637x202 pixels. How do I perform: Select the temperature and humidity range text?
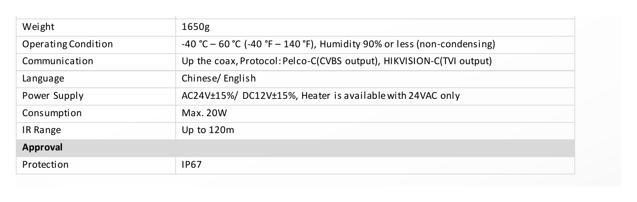338,44
